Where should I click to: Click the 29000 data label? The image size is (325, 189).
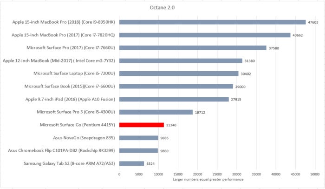[x=240, y=87]
